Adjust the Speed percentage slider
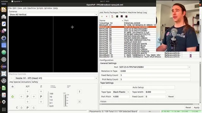 pos(65,100)
